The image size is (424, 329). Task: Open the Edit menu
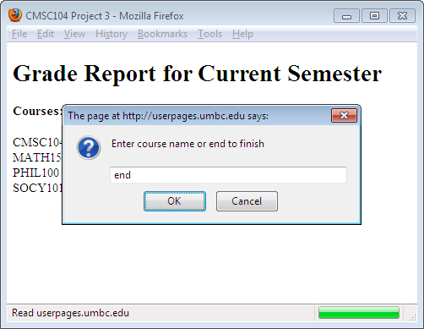coord(46,34)
